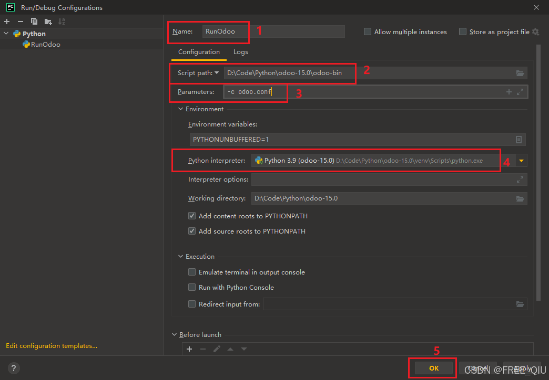Image resolution: width=549 pixels, height=380 pixels.
Task: Select RunOdoo configuration in the tree
Action: click(46, 45)
